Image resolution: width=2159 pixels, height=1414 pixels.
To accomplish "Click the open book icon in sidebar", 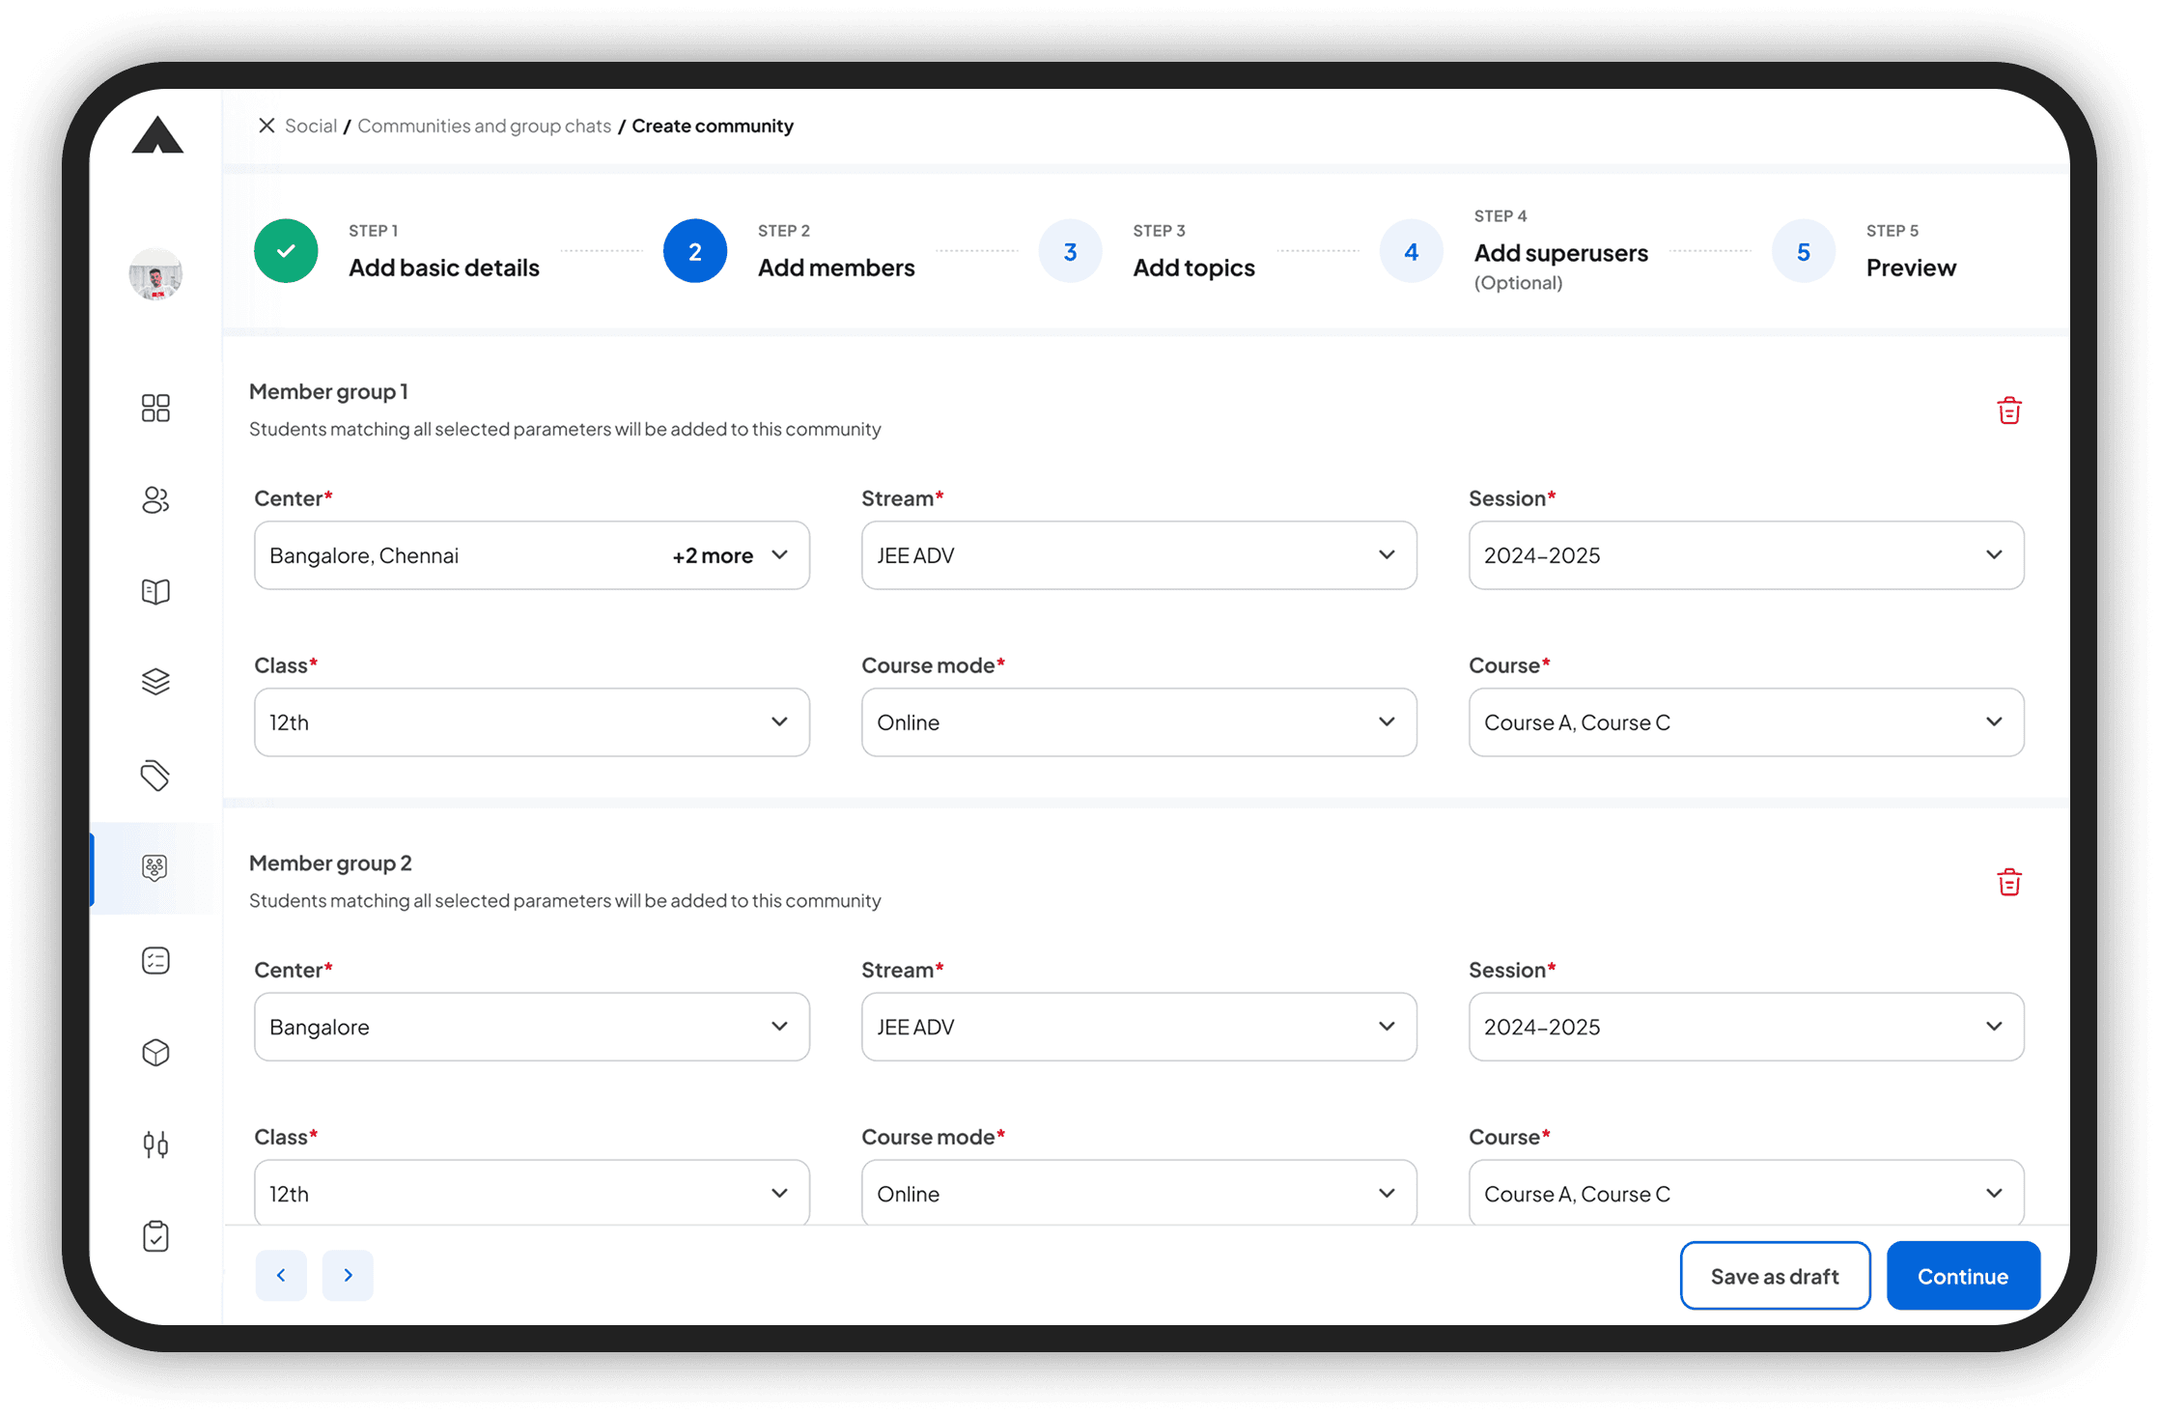I will pyautogui.click(x=155, y=591).
